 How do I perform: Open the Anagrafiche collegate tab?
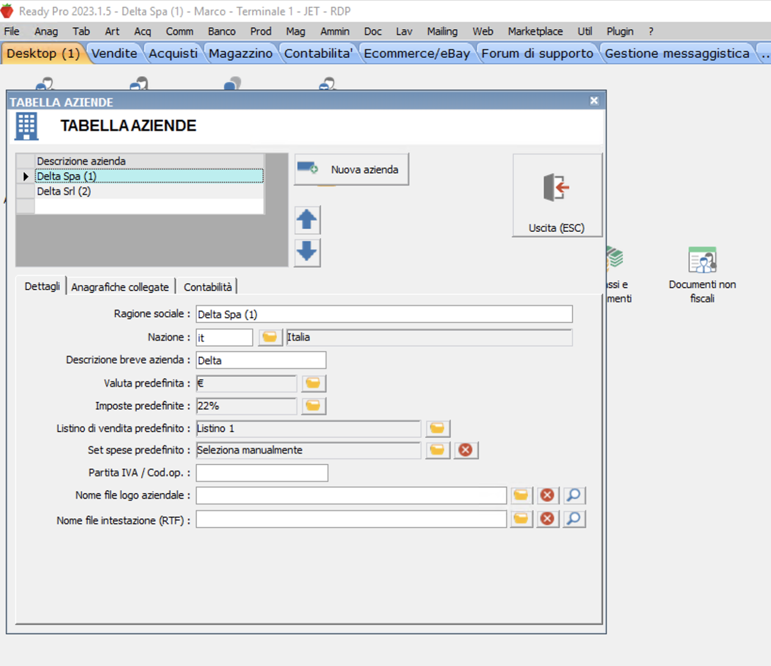click(120, 287)
